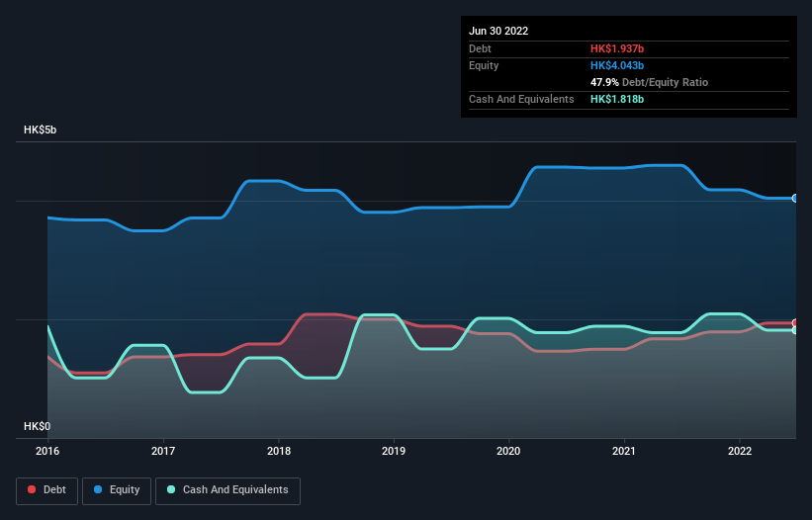Viewport: 812px width, 520px height.
Task: Click the HK$5b y-axis label
Action: pos(40,130)
